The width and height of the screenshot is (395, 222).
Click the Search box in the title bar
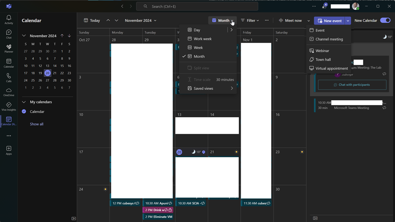(197, 7)
